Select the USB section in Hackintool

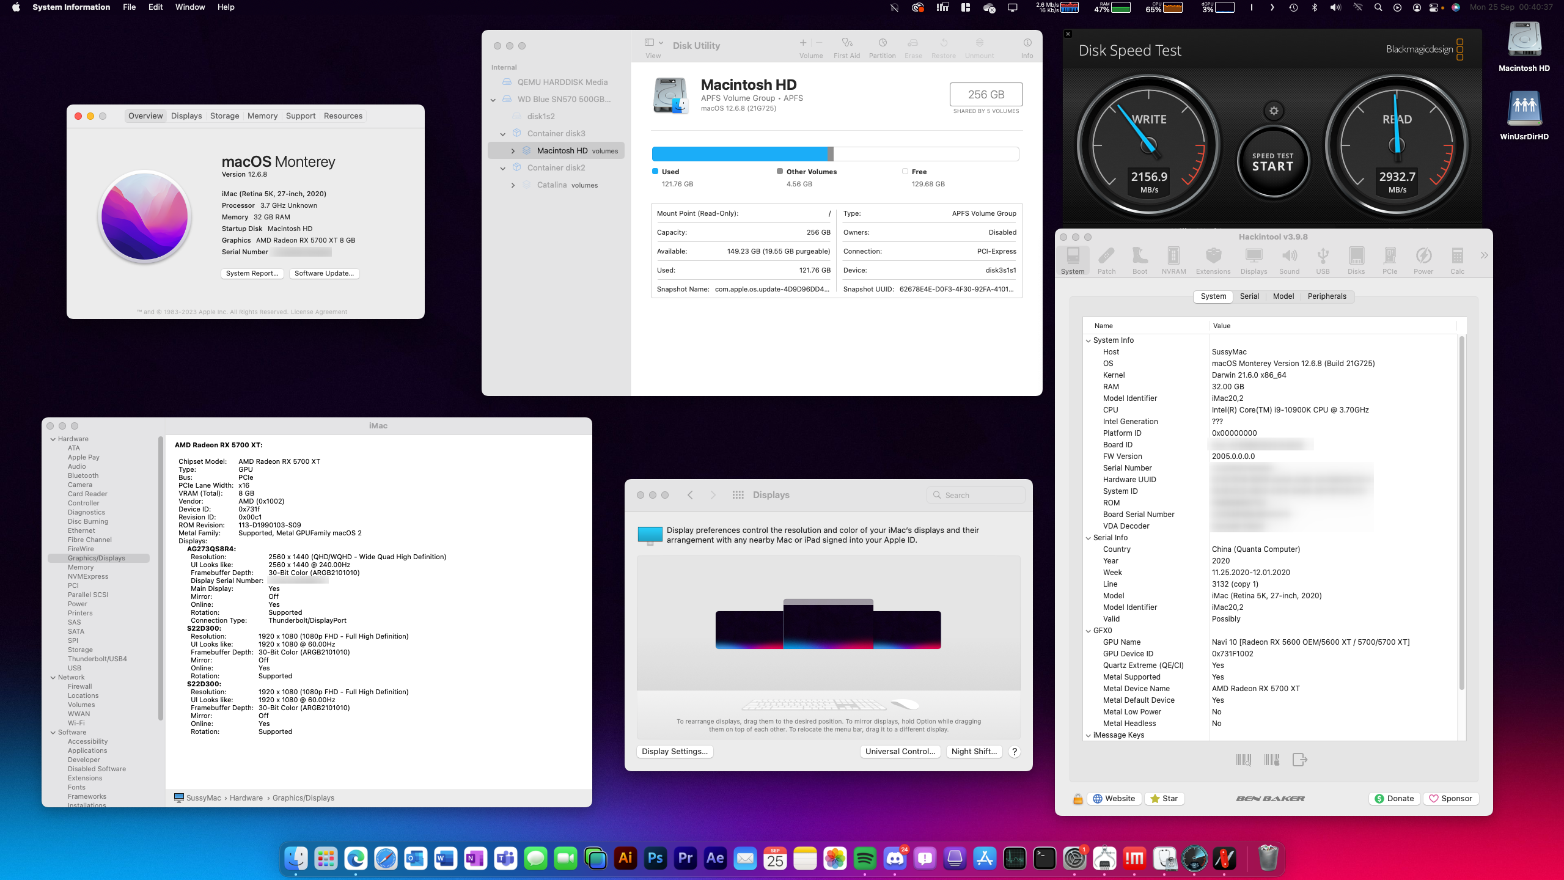pos(1323,259)
